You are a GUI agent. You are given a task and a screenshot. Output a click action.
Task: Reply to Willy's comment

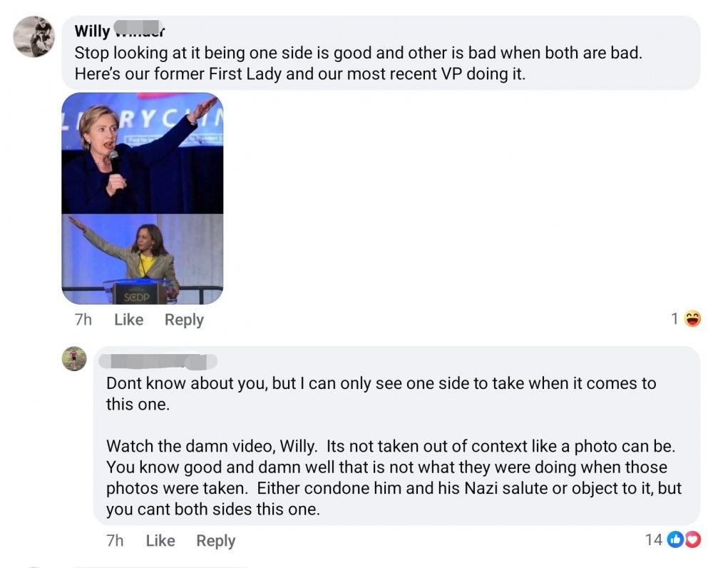click(x=184, y=320)
